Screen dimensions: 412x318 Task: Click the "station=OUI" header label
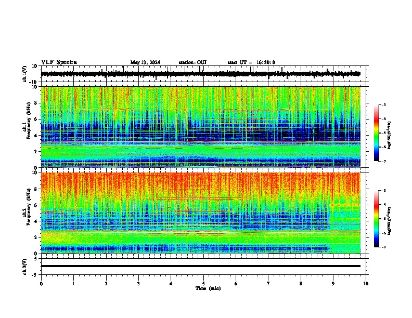[192, 62]
